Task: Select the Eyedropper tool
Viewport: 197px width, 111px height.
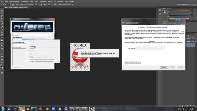Action: tap(2, 24)
